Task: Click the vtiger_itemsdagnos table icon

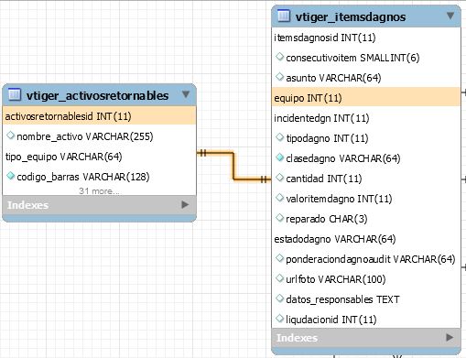Action: click(x=284, y=16)
